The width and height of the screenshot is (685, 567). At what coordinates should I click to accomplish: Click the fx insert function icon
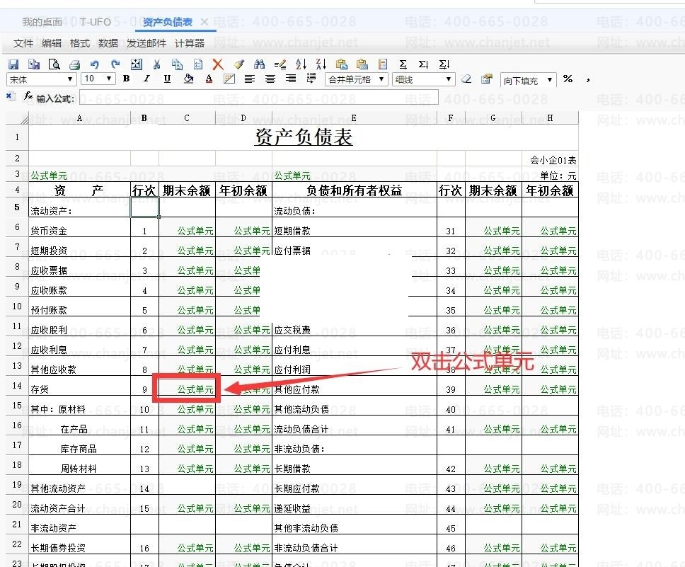[28, 96]
